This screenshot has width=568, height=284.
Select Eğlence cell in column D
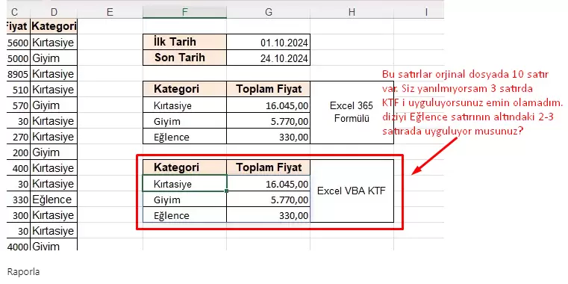tap(54, 200)
